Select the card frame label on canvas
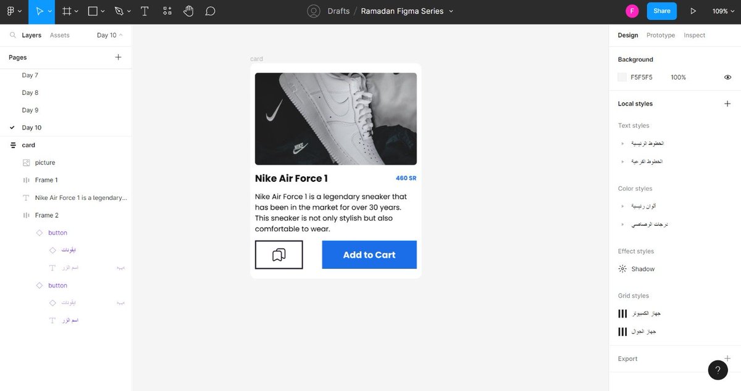This screenshot has height=391, width=741. coord(256,59)
